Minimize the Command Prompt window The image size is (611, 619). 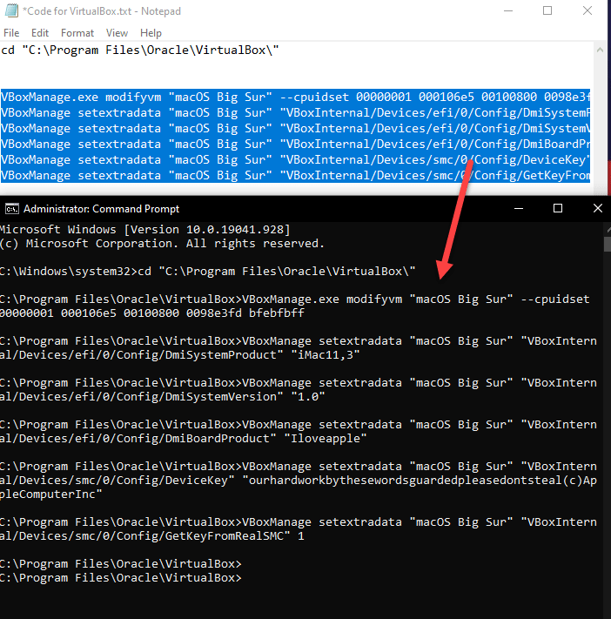(x=519, y=208)
